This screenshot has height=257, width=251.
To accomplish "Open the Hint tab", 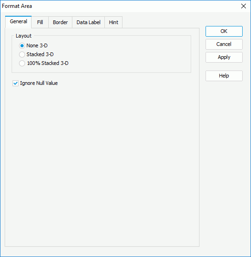I will (114, 22).
